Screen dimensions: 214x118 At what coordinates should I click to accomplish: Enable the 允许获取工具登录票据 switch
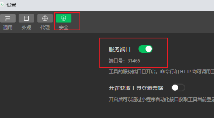pyautogui.click(x=178, y=88)
